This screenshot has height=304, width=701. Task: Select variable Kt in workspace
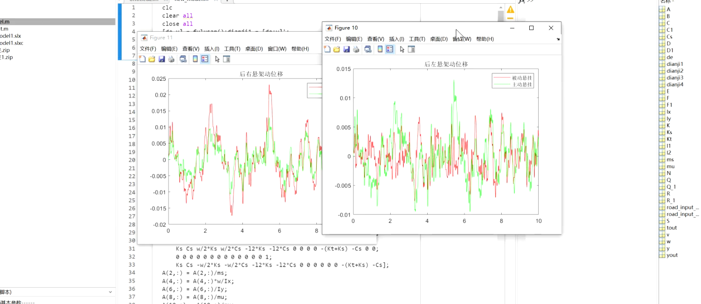pyautogui.click(x=670, y=139)
